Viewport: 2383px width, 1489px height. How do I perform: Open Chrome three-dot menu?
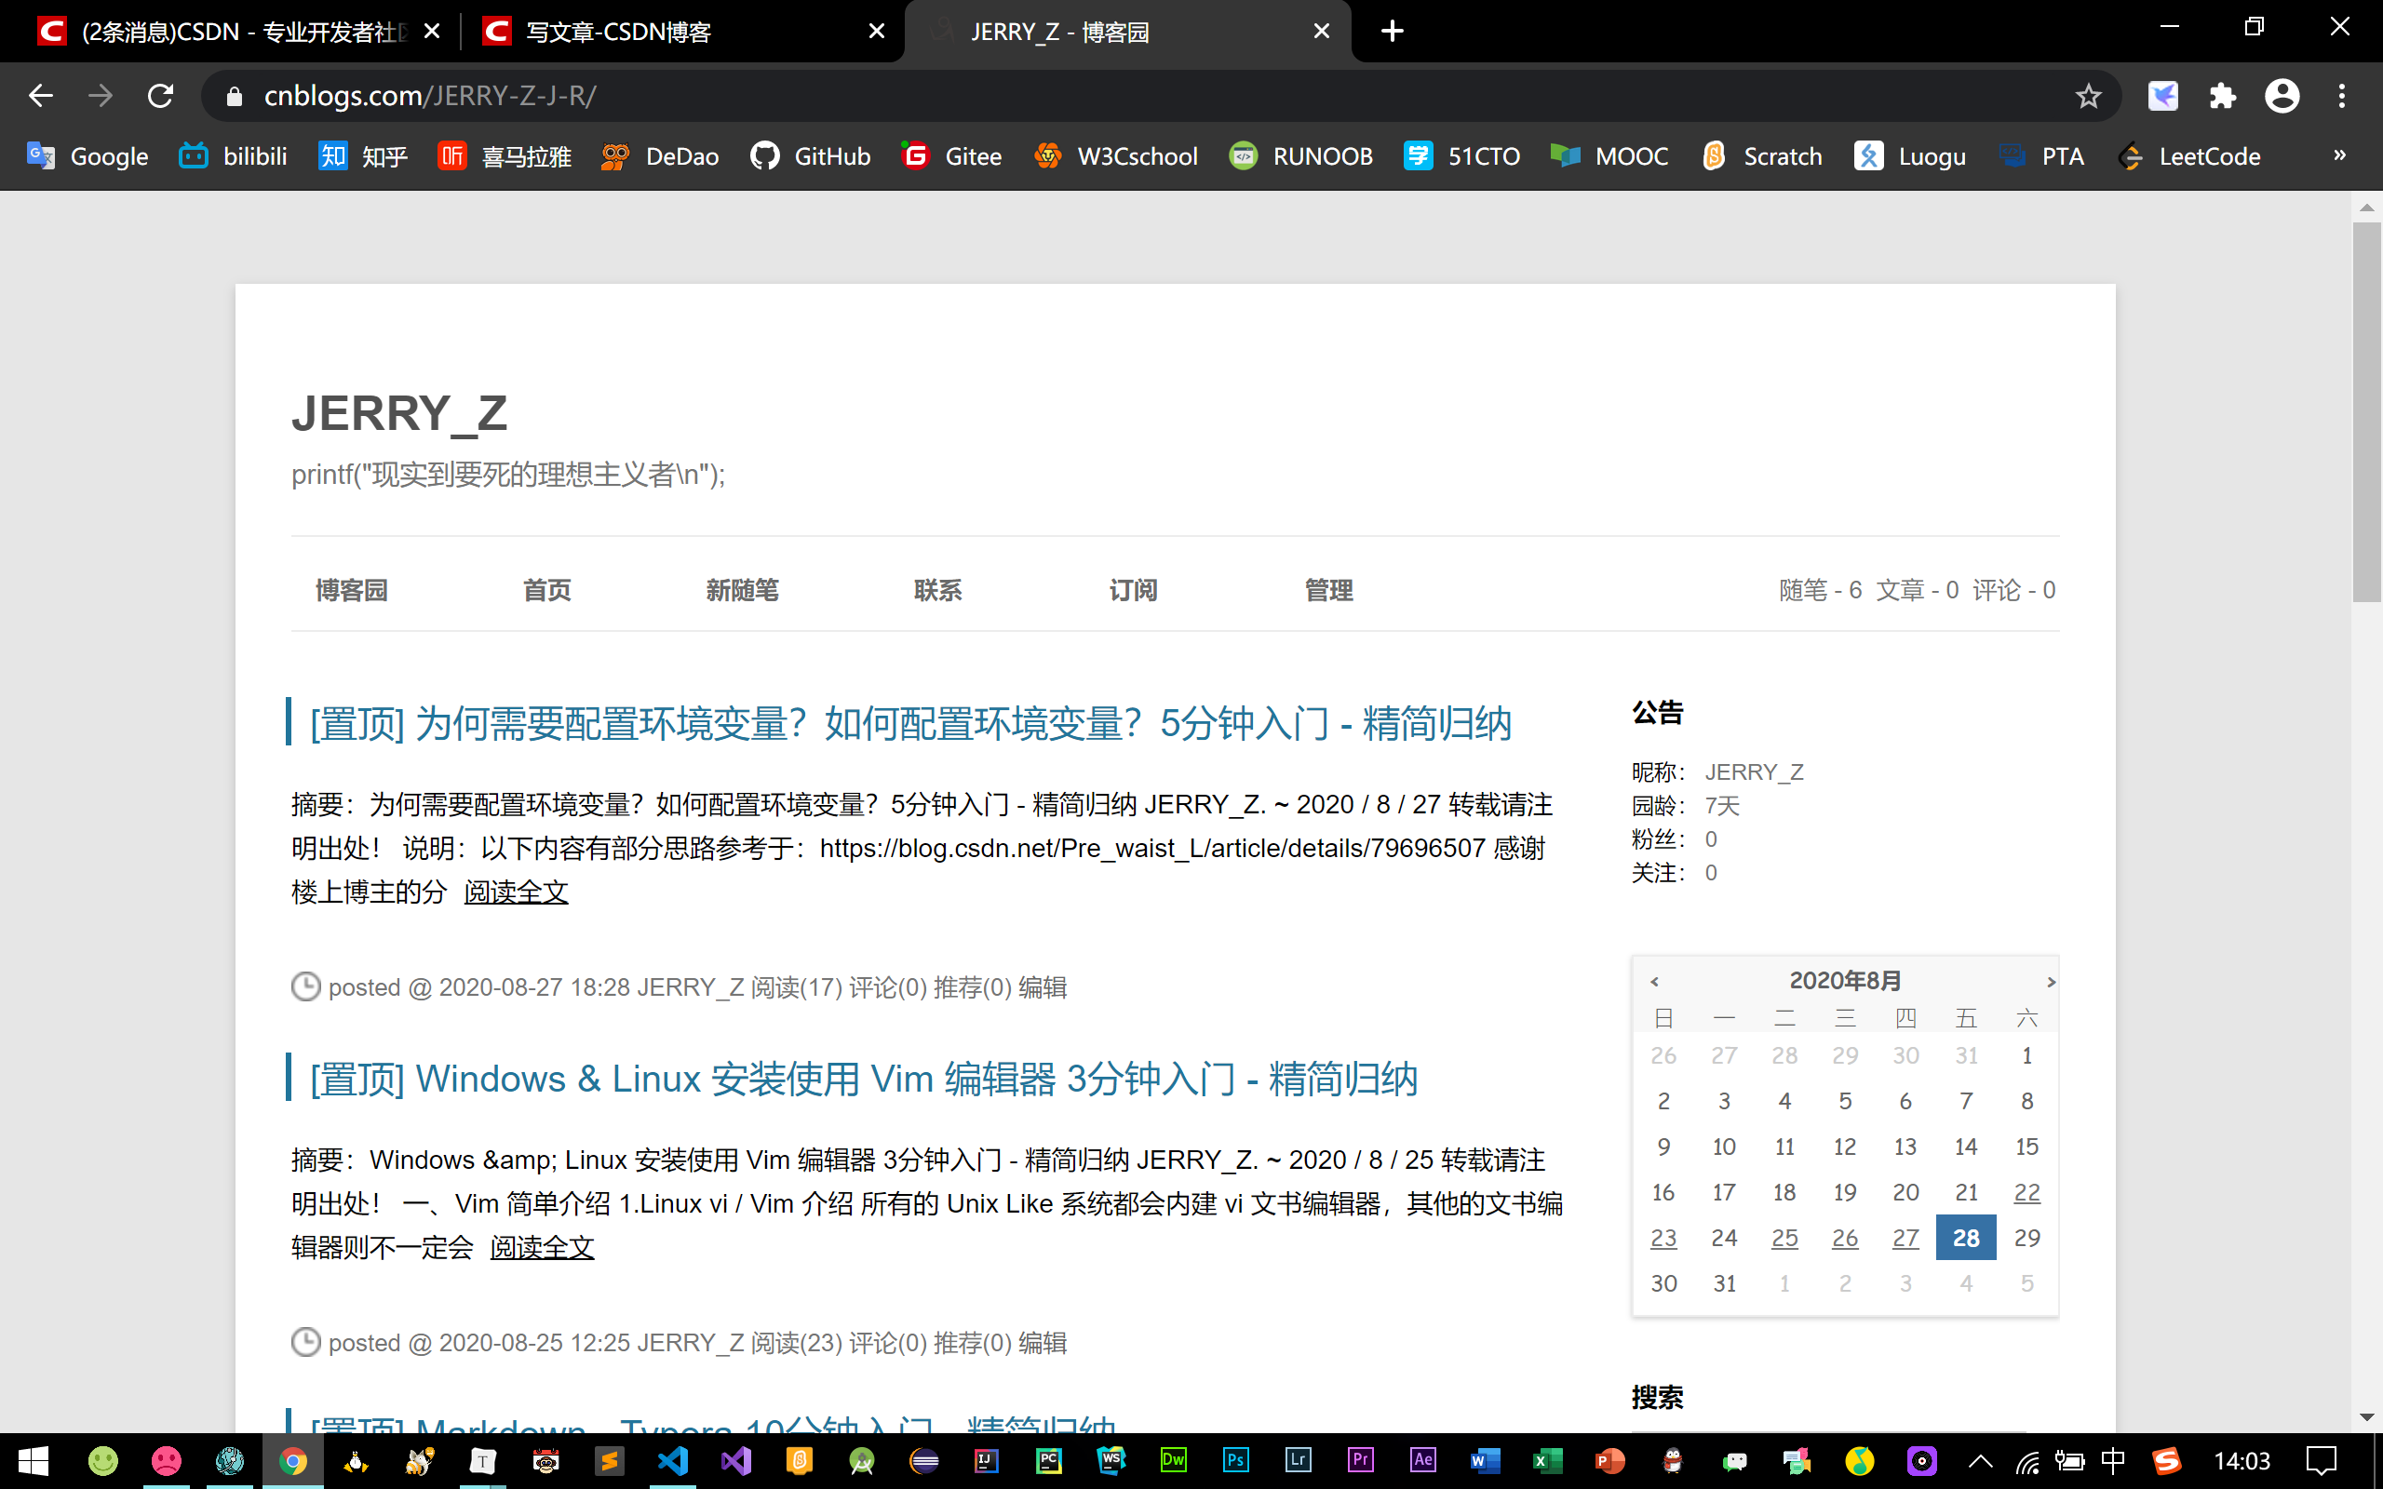(x=2342, y=96)
